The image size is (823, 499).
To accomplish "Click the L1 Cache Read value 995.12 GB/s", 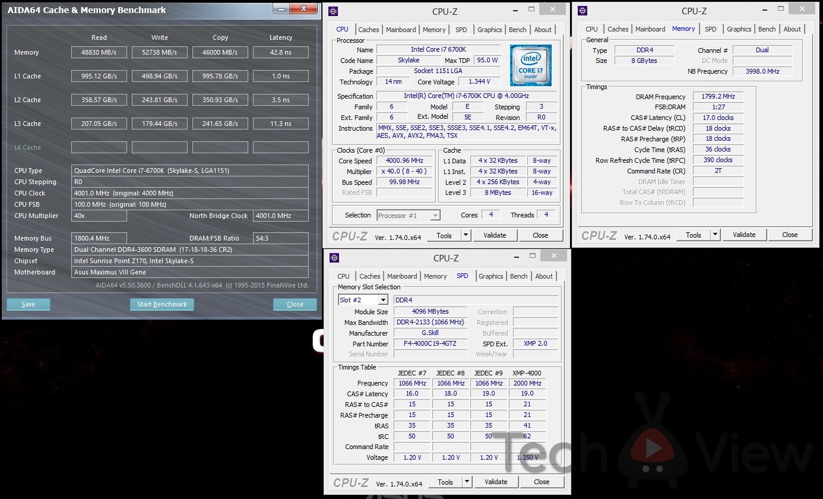I will pyautogui.click(x=99, y=76).
